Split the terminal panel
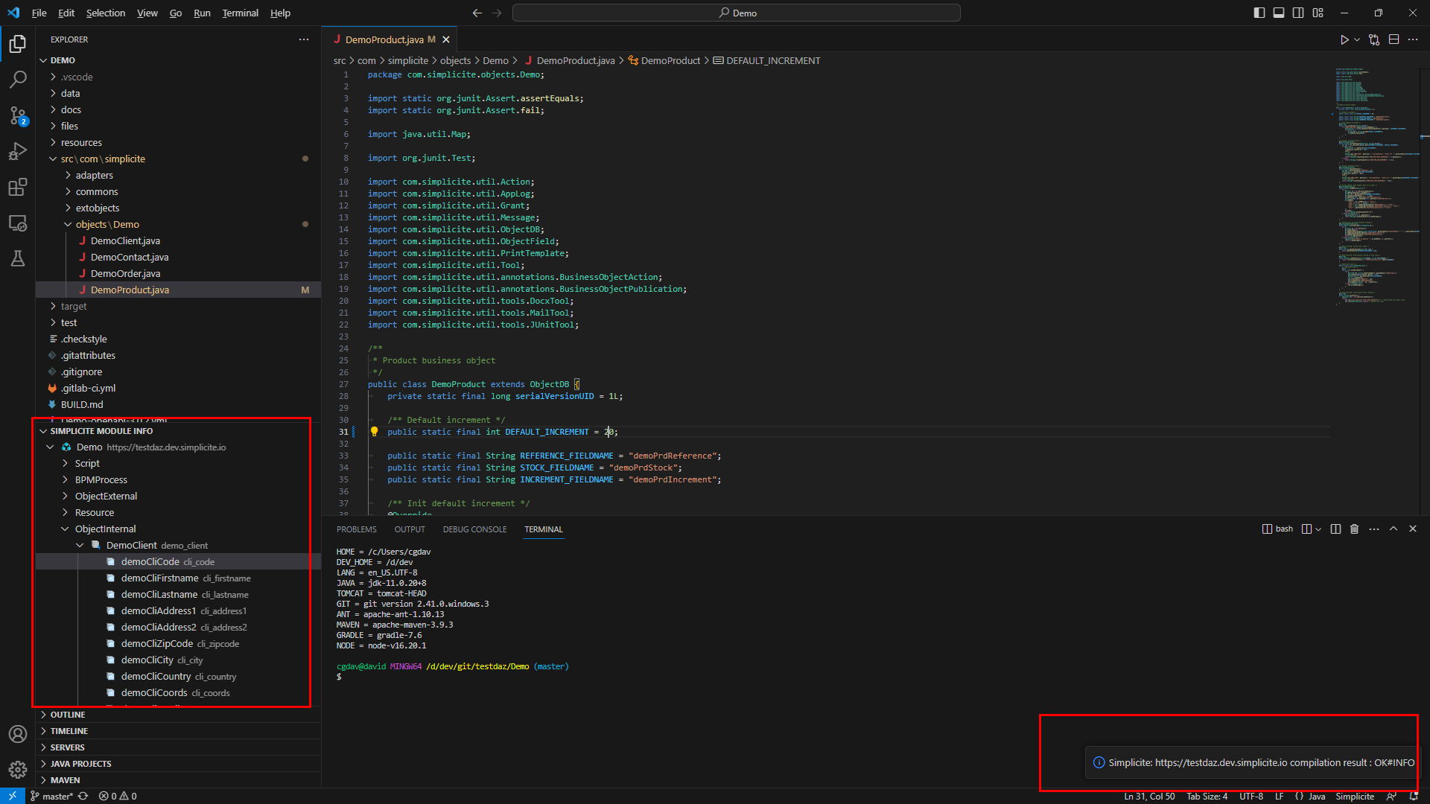 [1335, 529]
